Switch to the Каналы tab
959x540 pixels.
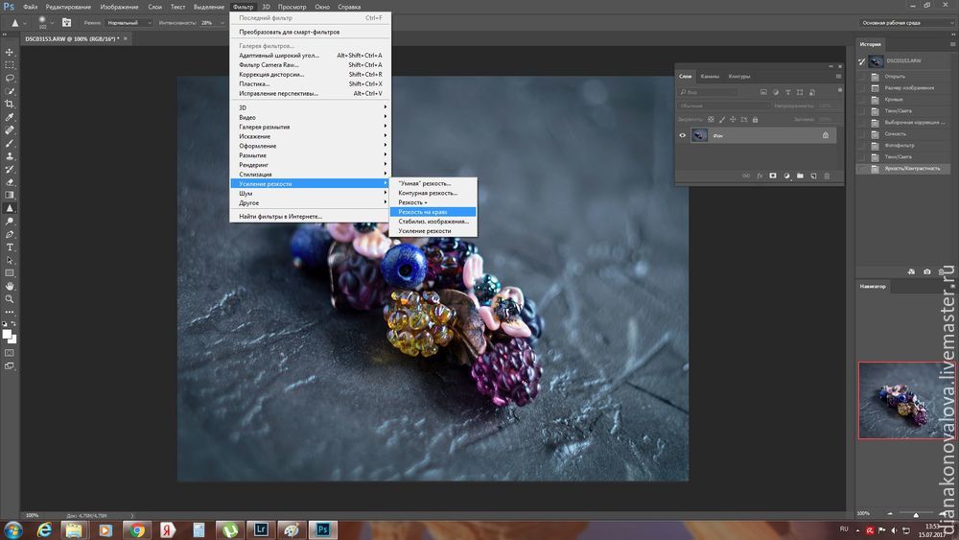coord(710,76)
